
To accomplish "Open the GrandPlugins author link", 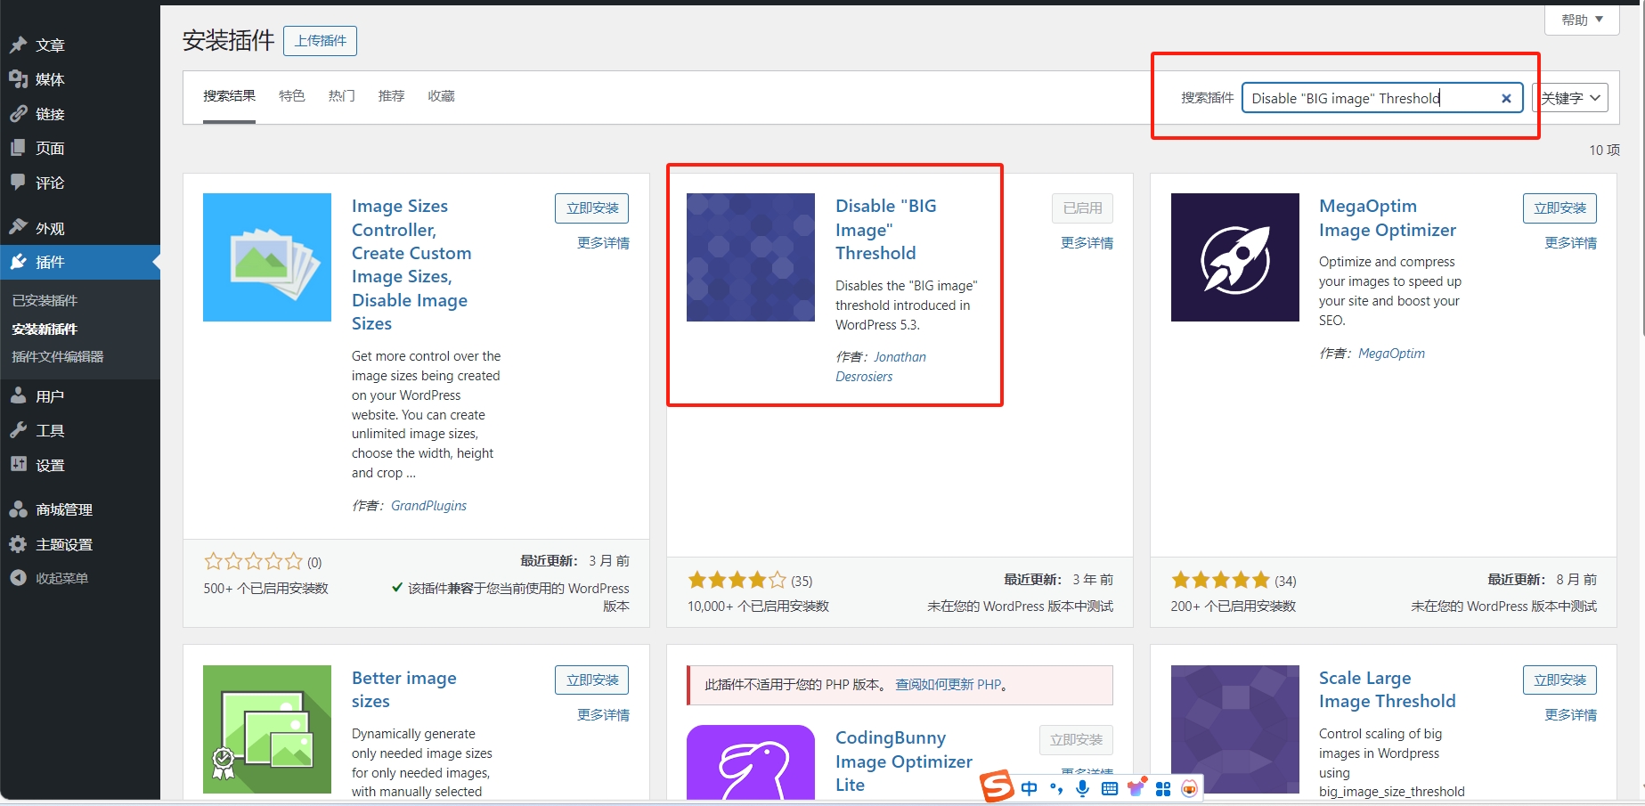I will click(428, 506).
